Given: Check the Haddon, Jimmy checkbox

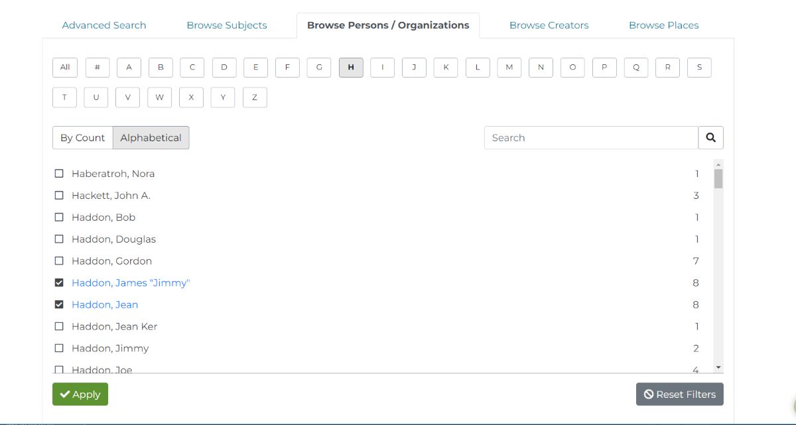Looking at the screenshot, I should 59,349.
